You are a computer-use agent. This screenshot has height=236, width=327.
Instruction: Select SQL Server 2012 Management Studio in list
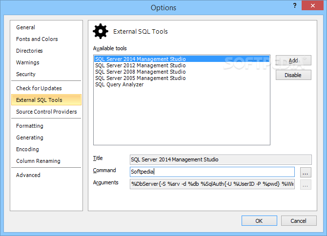[141, 65]
